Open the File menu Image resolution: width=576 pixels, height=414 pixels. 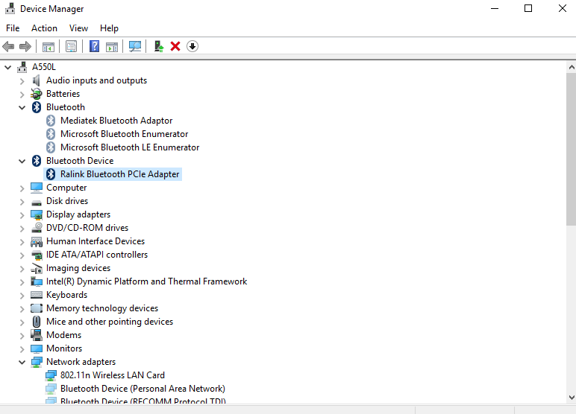click(13, 28)
